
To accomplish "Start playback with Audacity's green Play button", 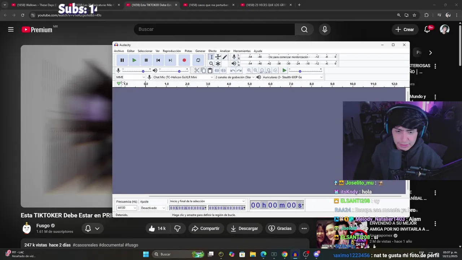I will pyautogui.click(x=134, y=60).
